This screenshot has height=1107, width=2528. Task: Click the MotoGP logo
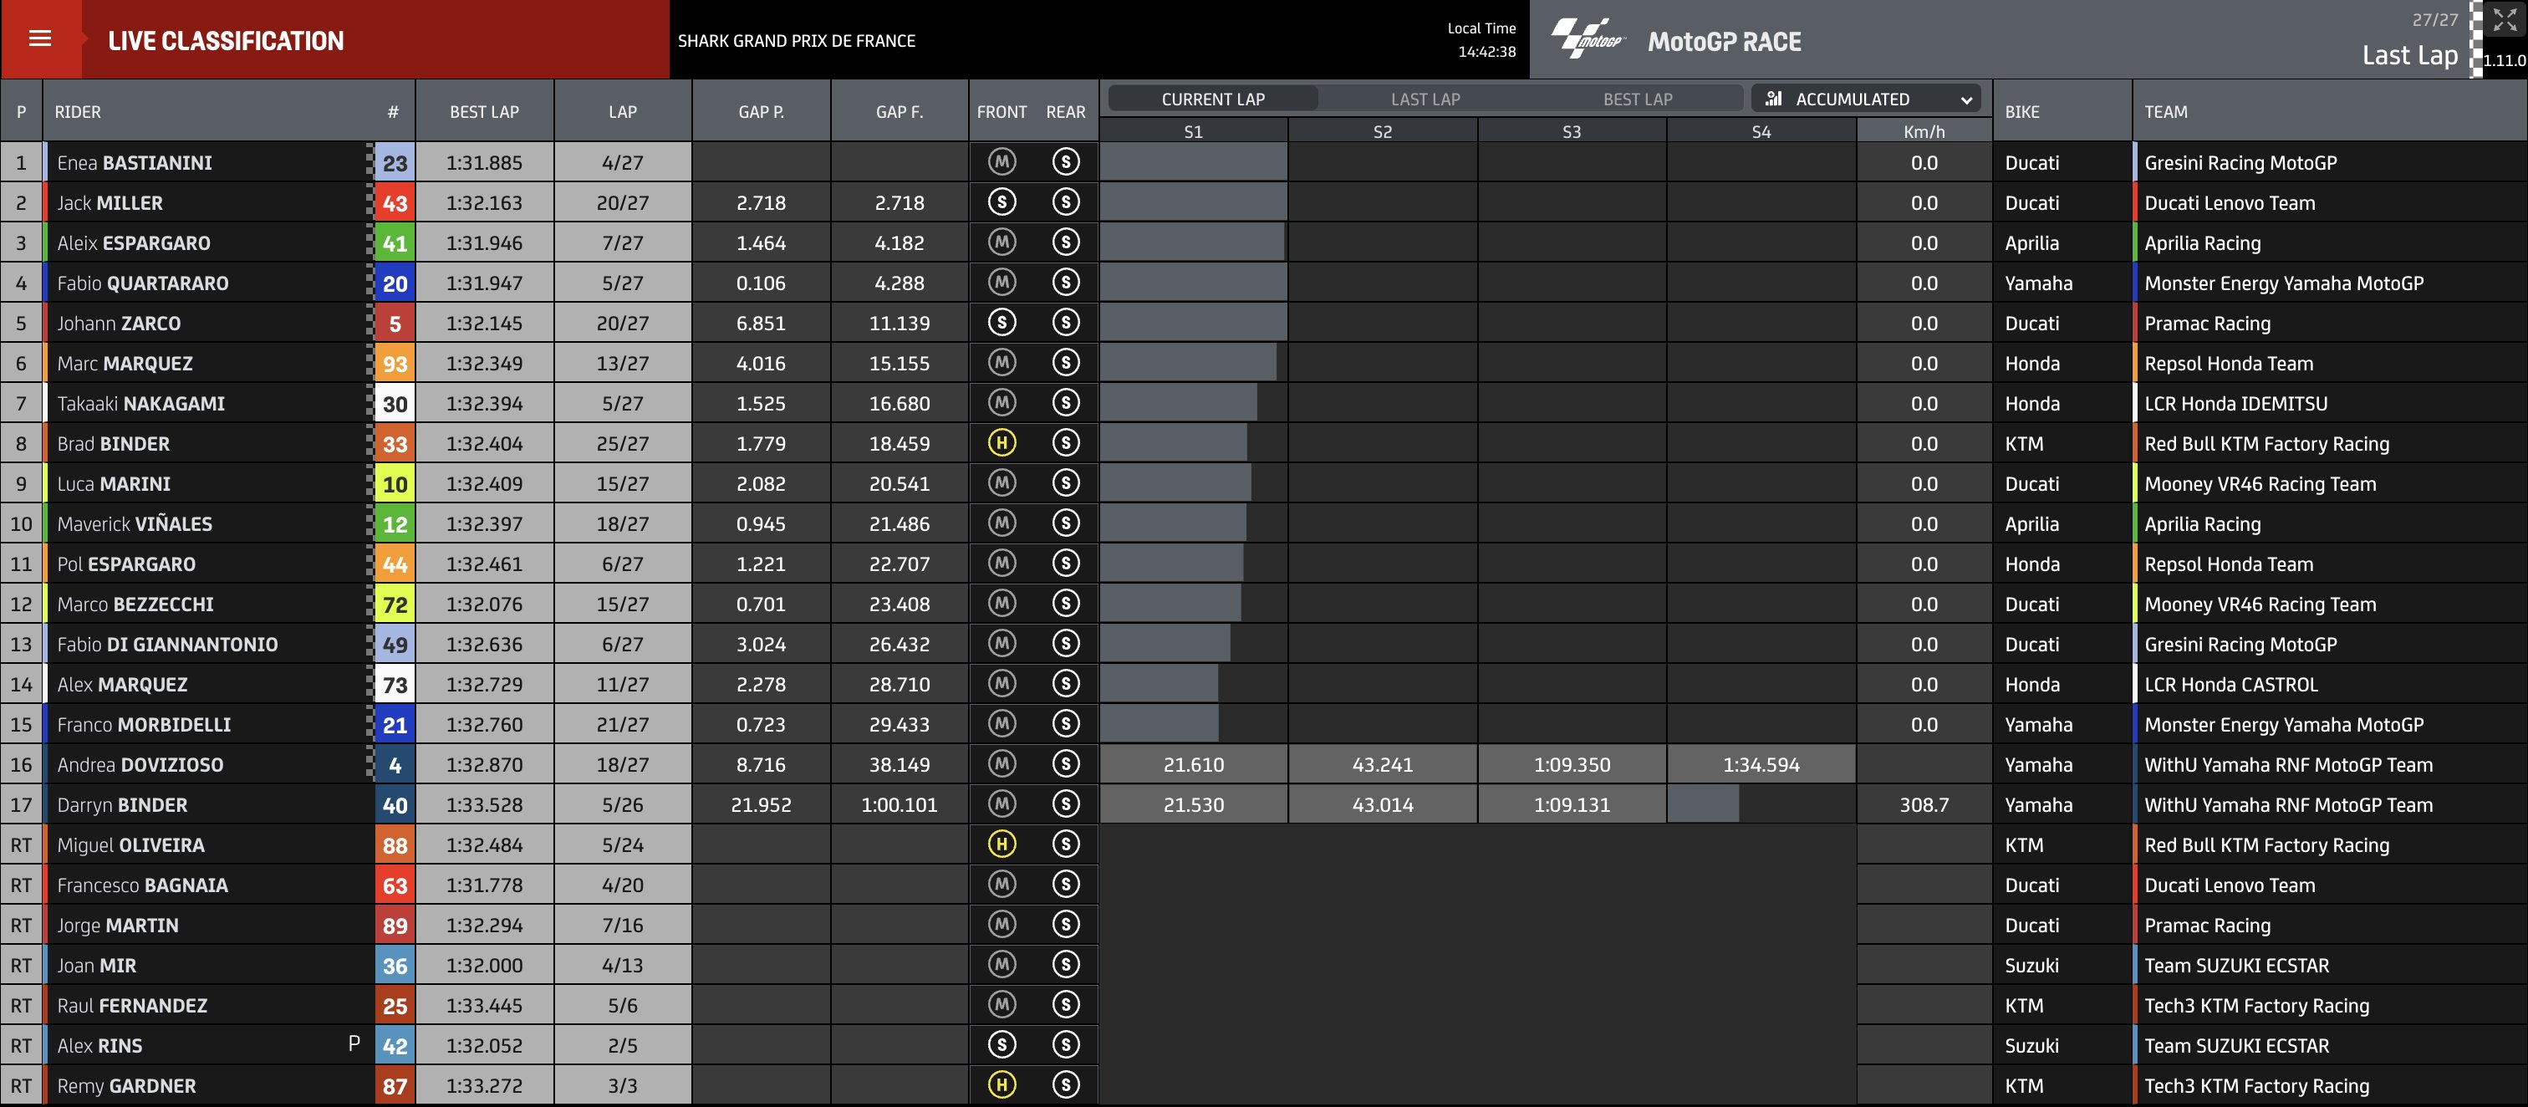pos(1588,39)
